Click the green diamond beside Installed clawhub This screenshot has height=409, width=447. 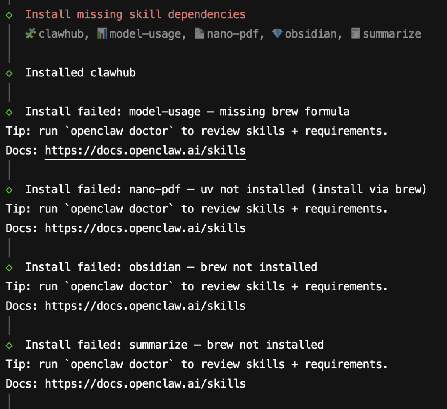click(x=9, y=73)
